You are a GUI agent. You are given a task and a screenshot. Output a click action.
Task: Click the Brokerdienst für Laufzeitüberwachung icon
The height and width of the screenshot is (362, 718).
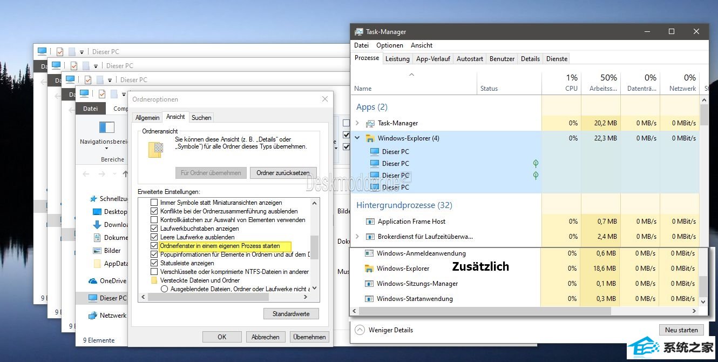click(x=370, y=237)
